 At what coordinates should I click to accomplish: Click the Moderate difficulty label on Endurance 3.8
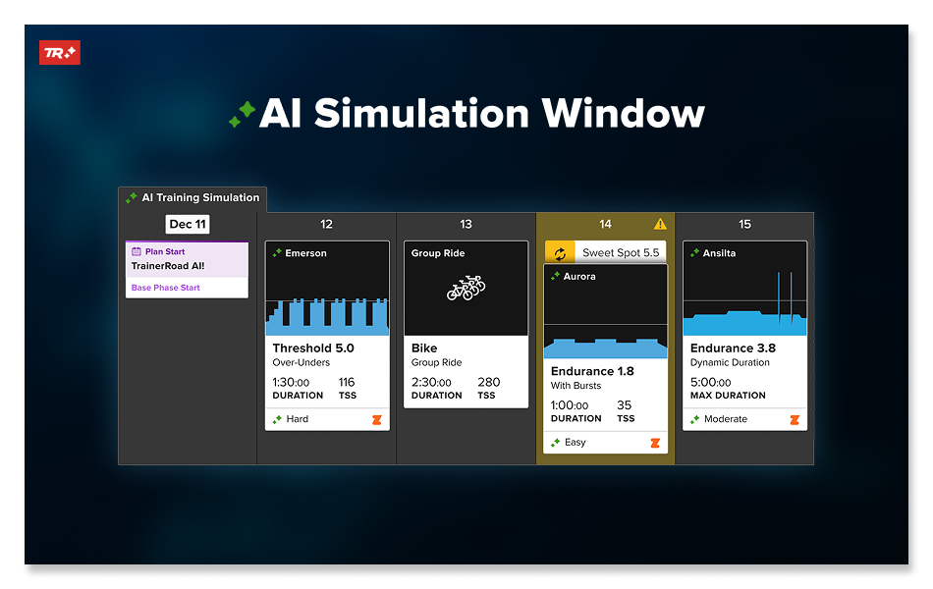pos(725,419)
